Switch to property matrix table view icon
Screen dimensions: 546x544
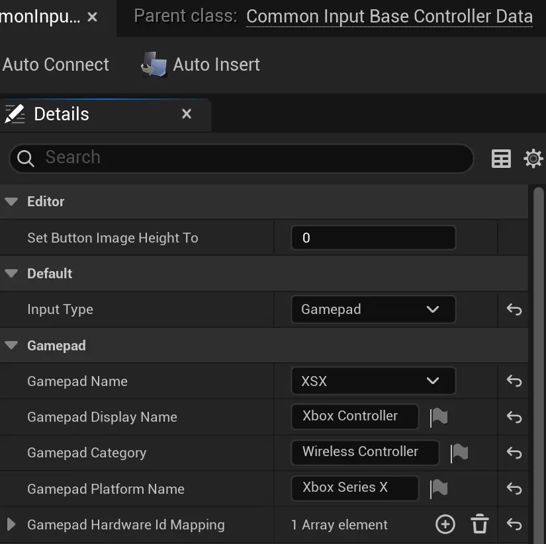tap(501, 159)
